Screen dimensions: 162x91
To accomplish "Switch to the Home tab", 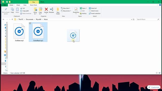I will pyautogui.click(x=11, y=5).
